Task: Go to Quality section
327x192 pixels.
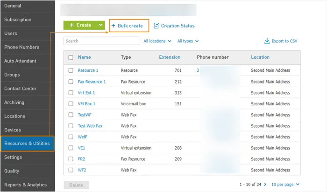Action: [28, 171]
